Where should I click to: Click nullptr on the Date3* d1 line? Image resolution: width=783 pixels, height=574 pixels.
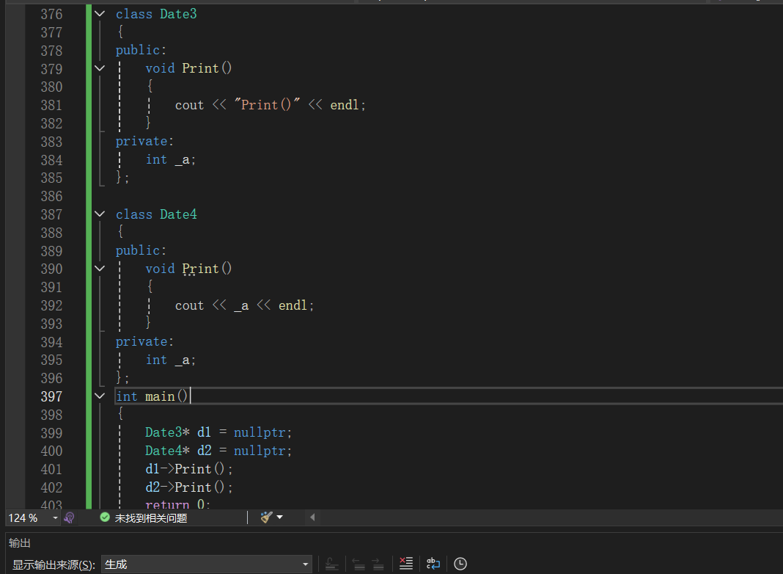[260, 432]
